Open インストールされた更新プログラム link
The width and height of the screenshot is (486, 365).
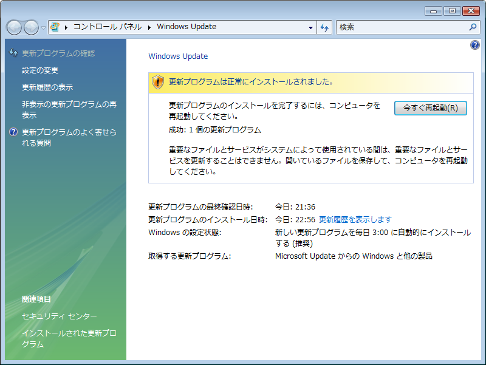69,339
